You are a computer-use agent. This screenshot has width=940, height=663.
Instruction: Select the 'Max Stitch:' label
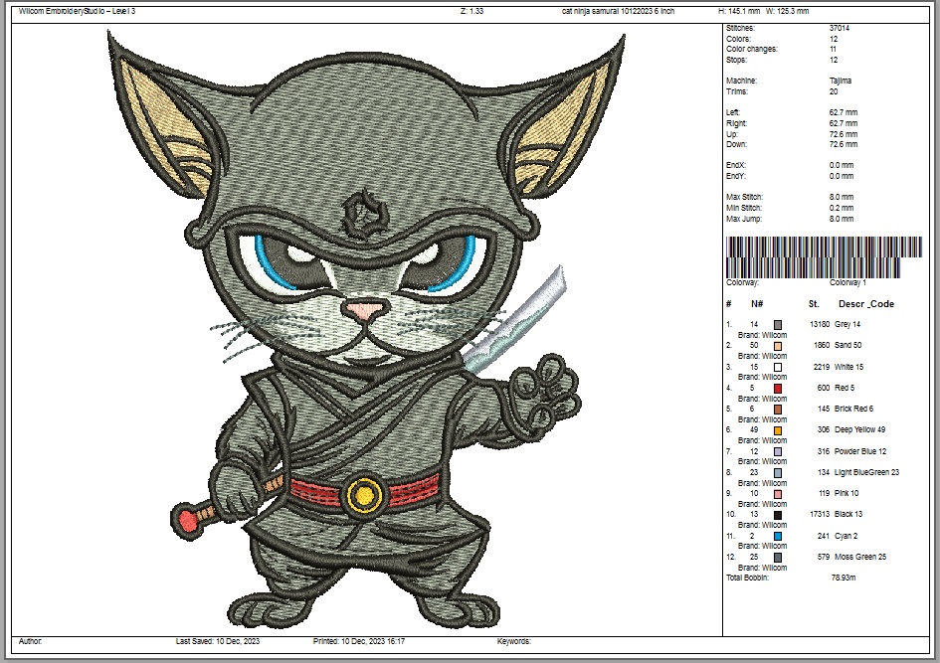click(745, 197)
